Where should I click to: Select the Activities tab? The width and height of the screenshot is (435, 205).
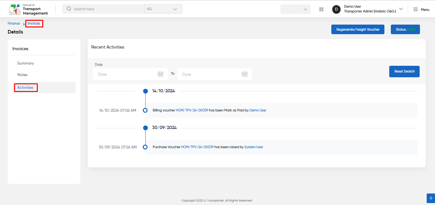pyautogui.click(x=25, y=87)
